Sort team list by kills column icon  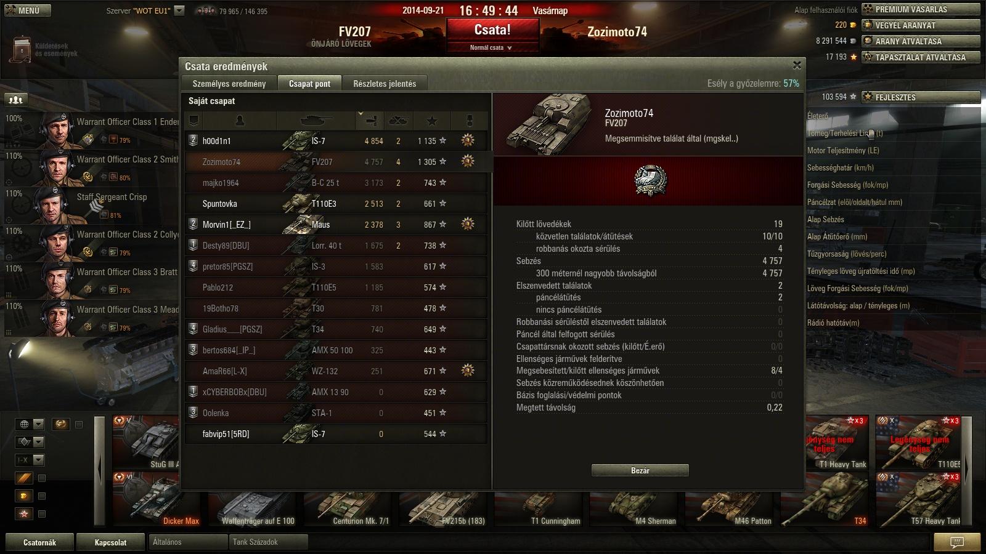[399, 120]
